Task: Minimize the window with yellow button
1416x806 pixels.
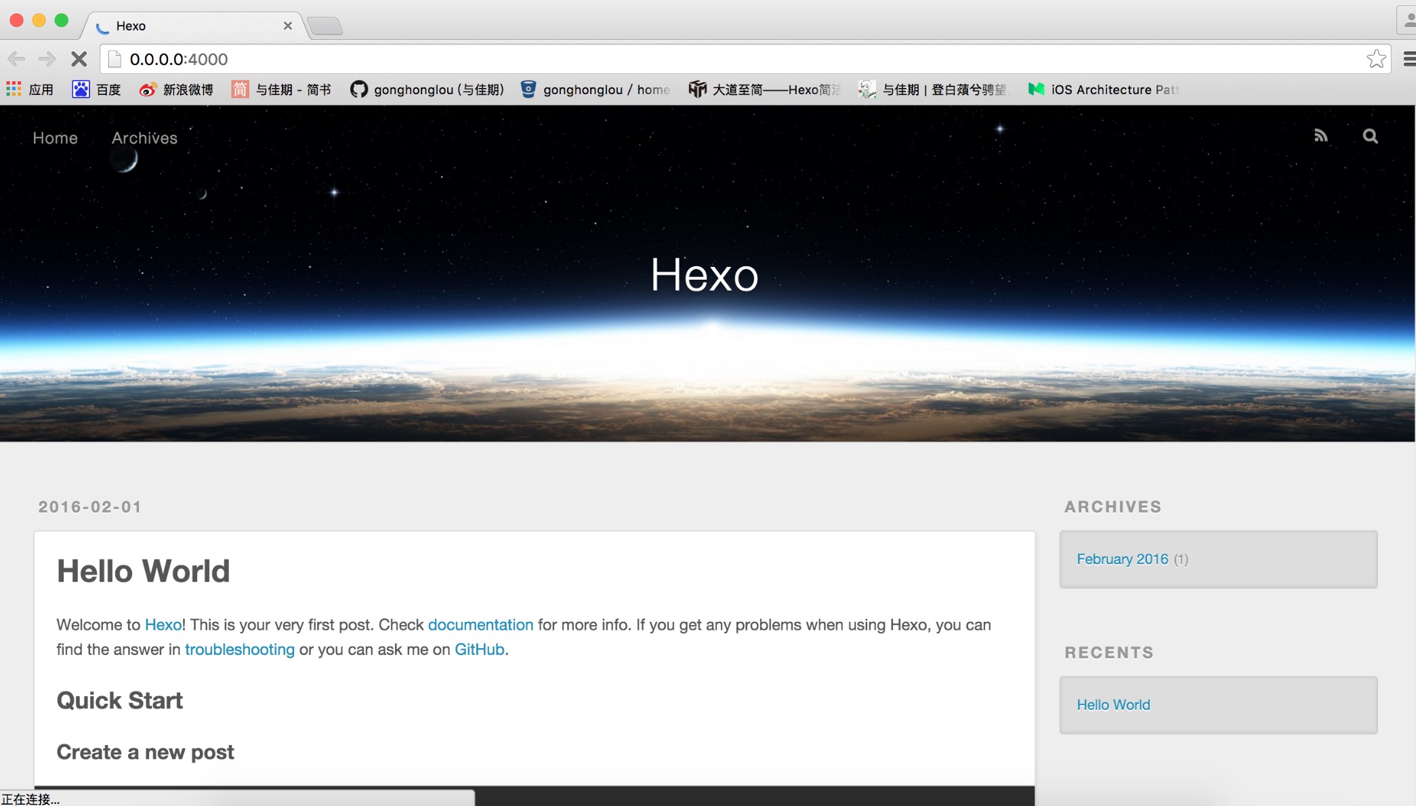Action: 39,20
